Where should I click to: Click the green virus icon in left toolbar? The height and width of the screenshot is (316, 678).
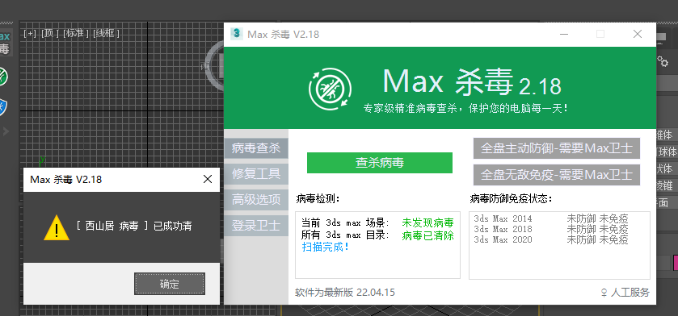point(3,77)
